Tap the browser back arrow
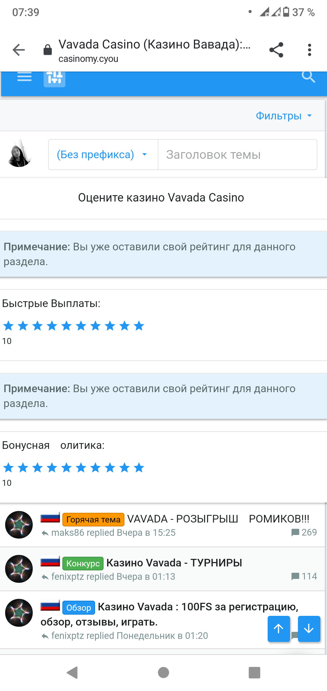The height and width of the screenshot is (691, 327). pos(19,50)
